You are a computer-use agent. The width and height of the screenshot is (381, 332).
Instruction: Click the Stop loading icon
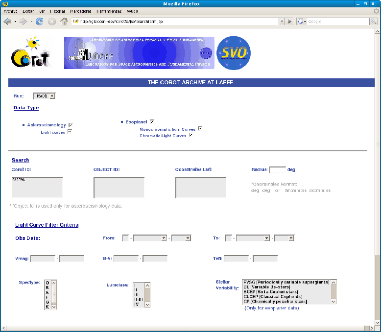click(x=52, y=22)
